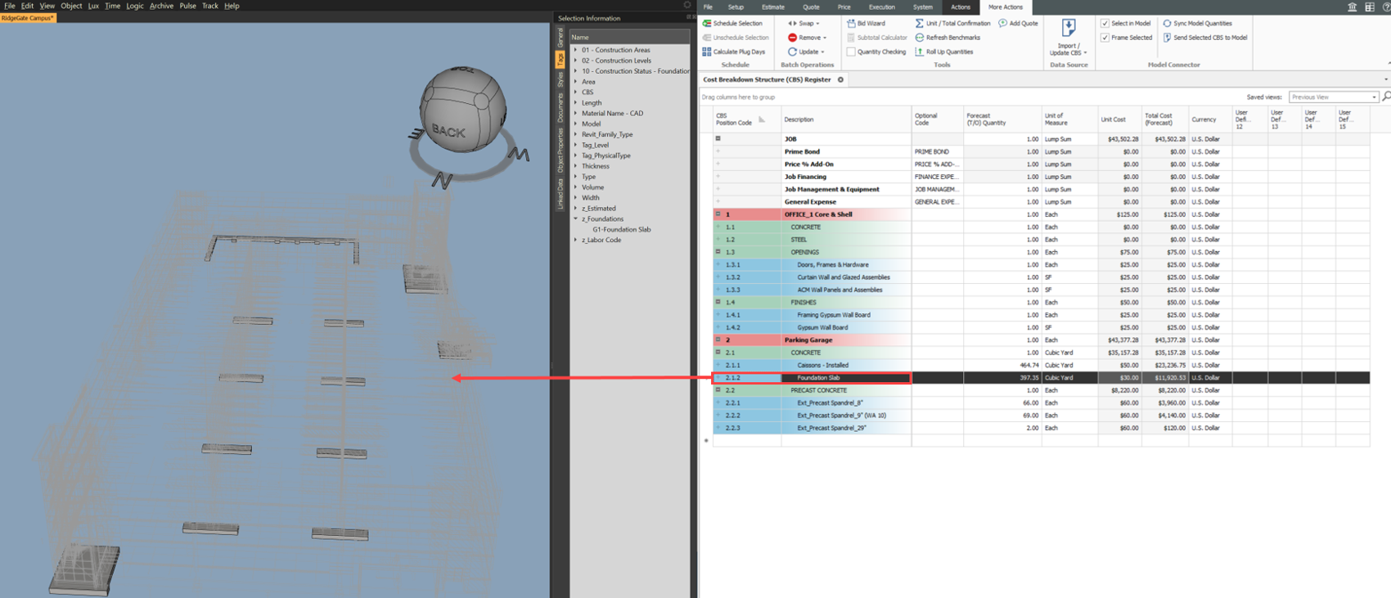Click the Roll Up Quantities icon
The height and width of the screenshot is (598, 1391).
point(920,52)
